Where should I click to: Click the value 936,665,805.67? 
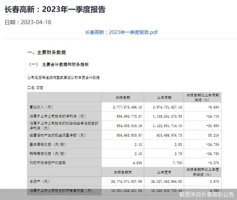129,135
